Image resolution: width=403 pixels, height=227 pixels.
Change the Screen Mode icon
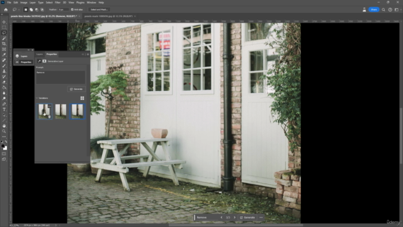[x=4, y=160]
